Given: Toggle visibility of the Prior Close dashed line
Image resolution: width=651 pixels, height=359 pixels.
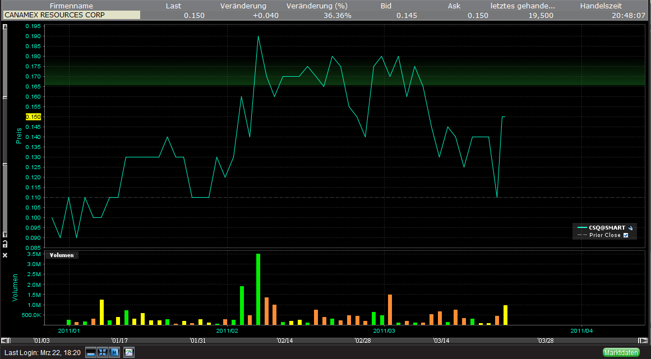Looking at the screenshot, I should [x=626, y=235].
